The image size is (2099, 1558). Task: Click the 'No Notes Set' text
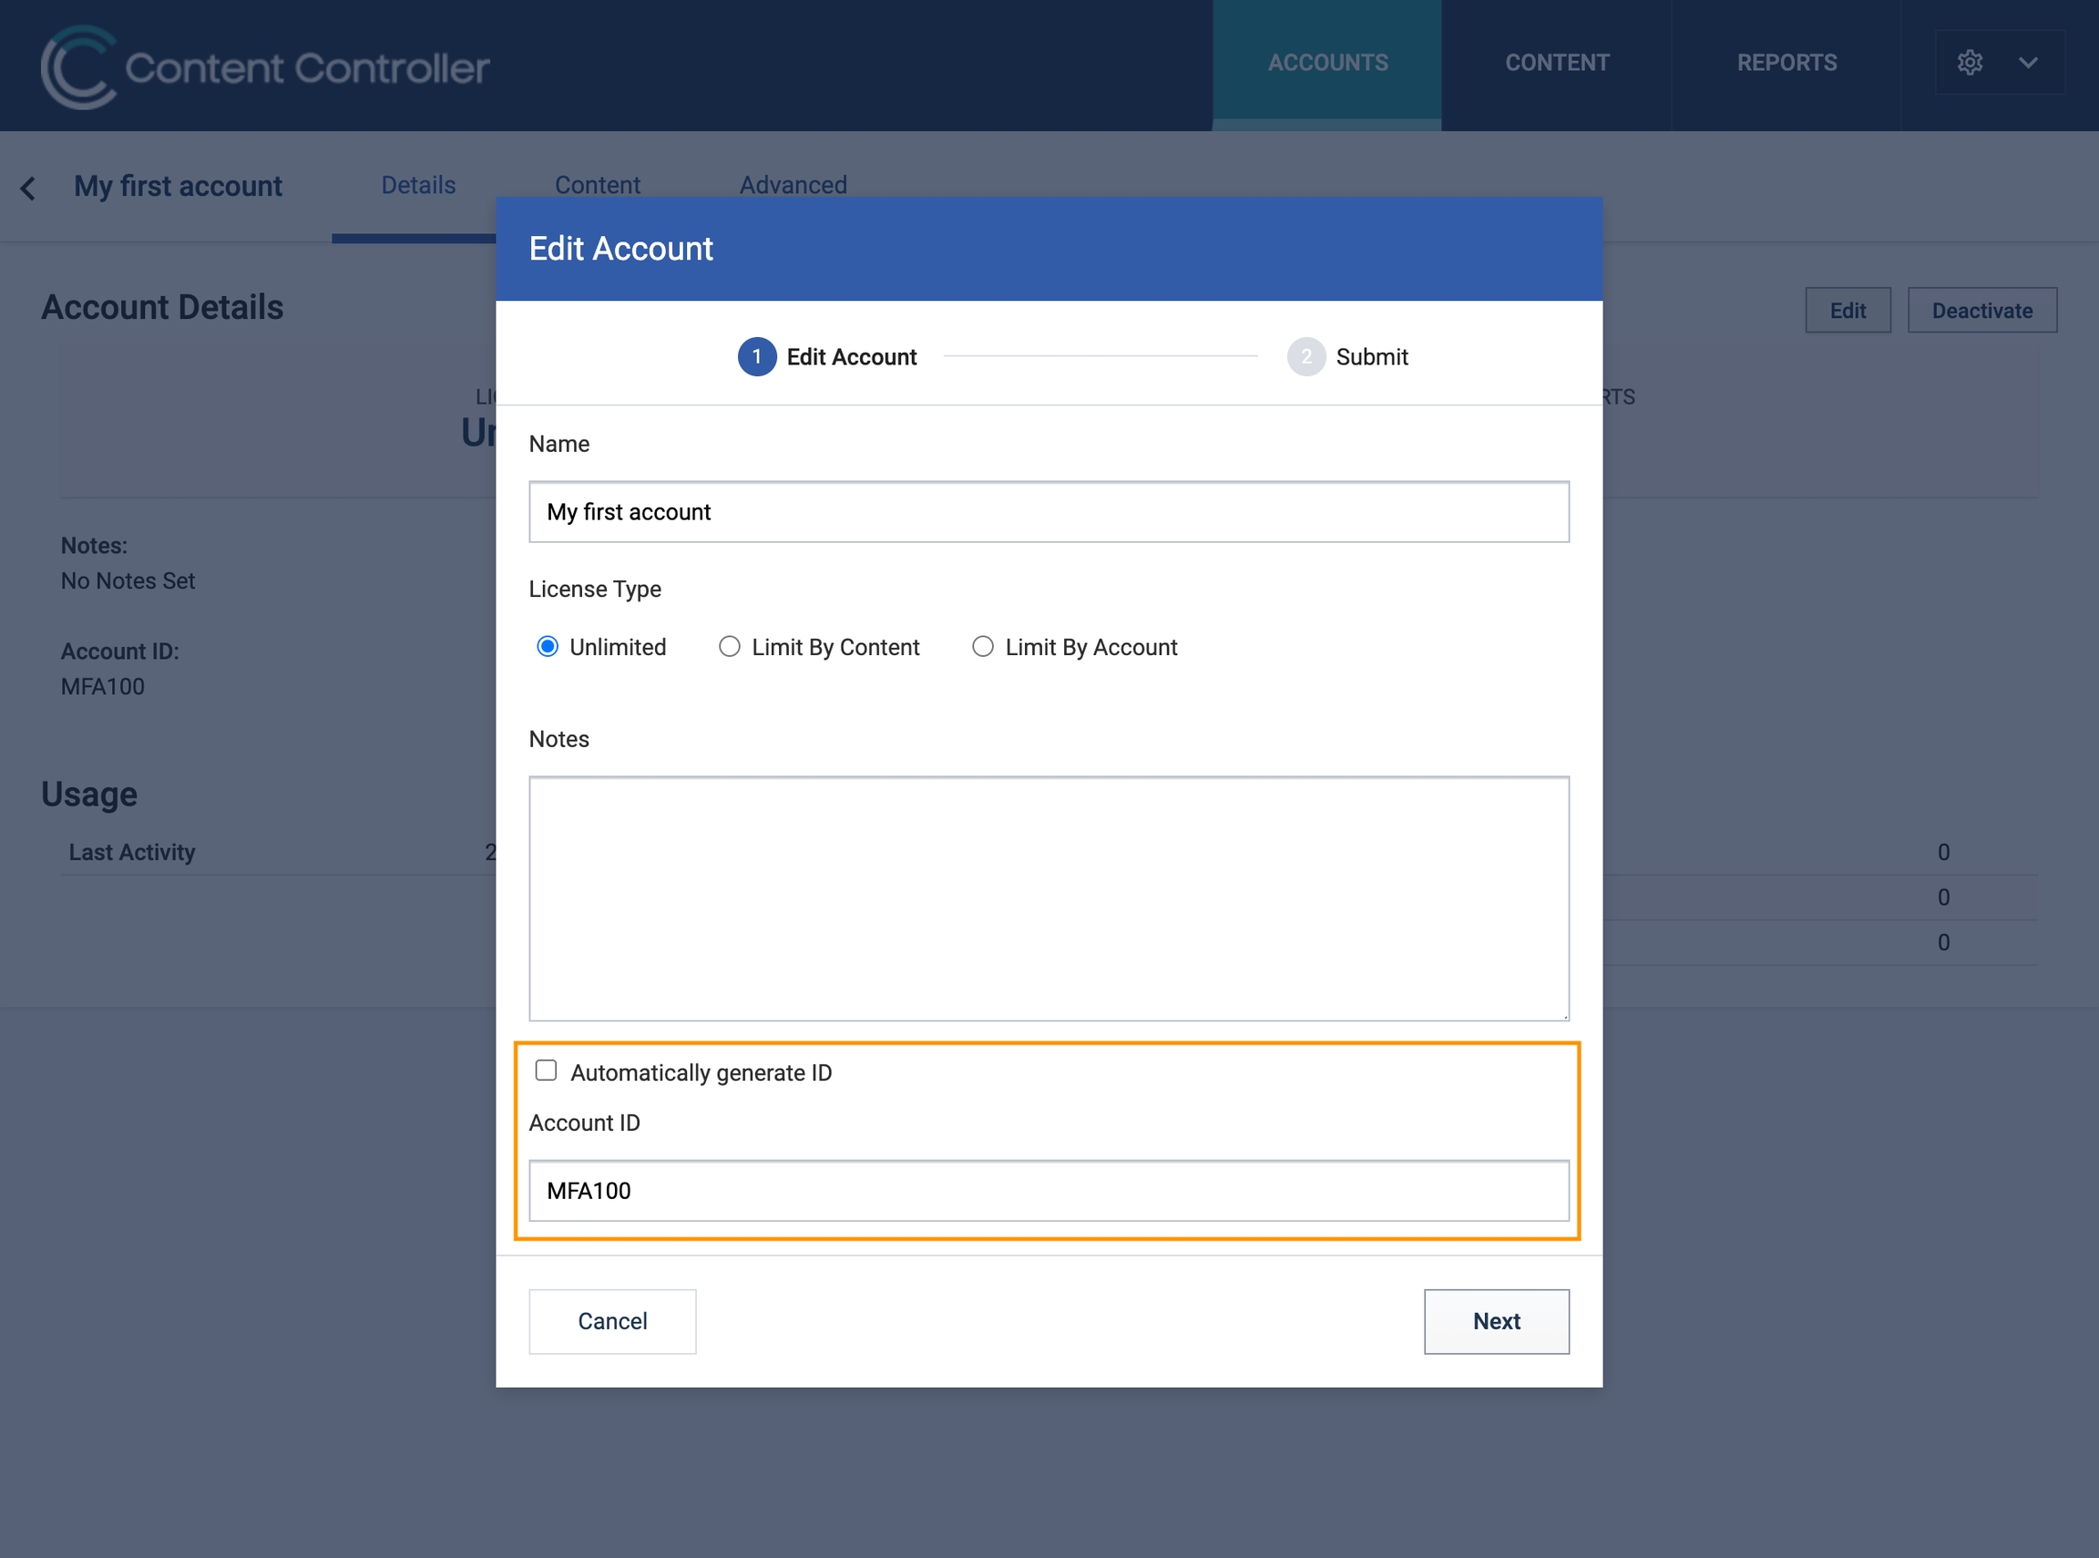[x=128, y=581]
